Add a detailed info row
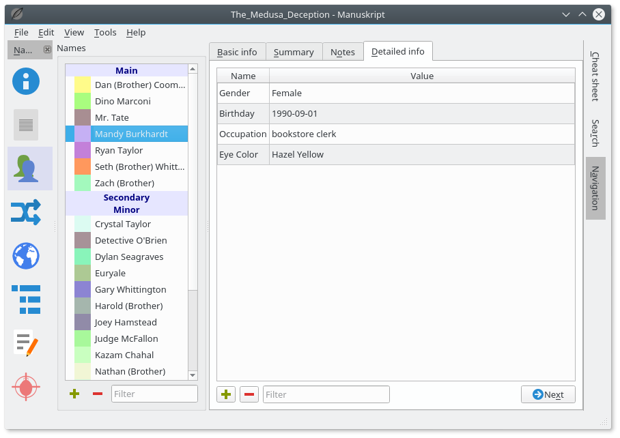 click(x=226, y=394)
